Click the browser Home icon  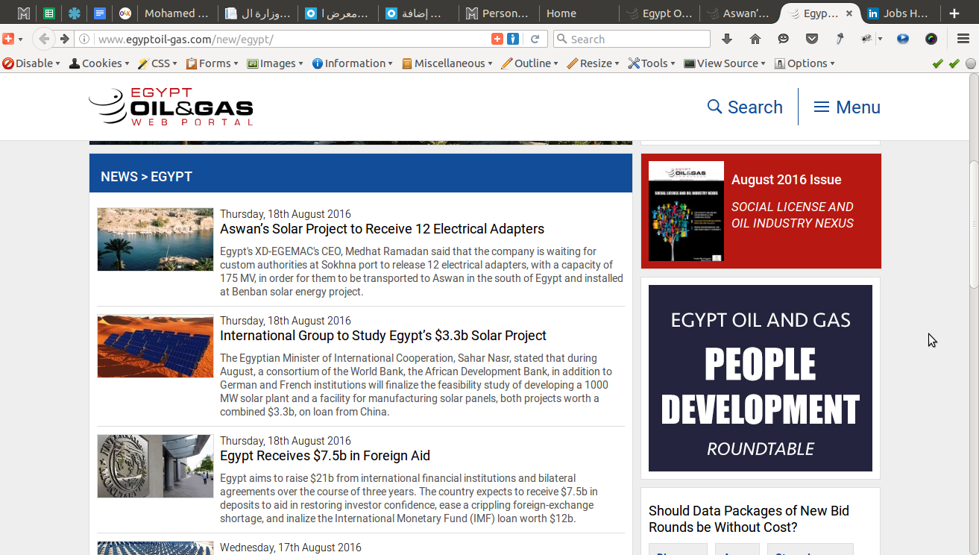[755, 39]
